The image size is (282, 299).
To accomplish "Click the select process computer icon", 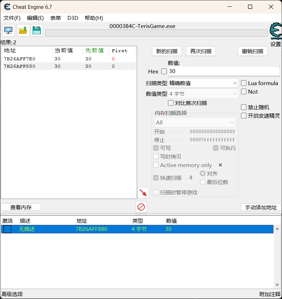I will click(x=9, y=31).
